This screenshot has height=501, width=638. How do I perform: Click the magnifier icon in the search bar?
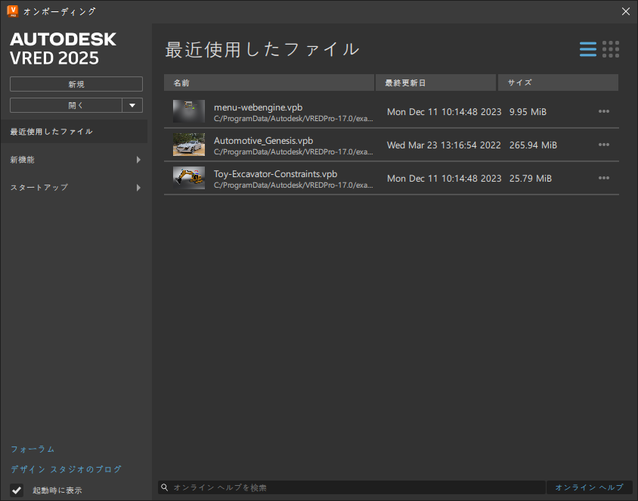coord(165,487)
